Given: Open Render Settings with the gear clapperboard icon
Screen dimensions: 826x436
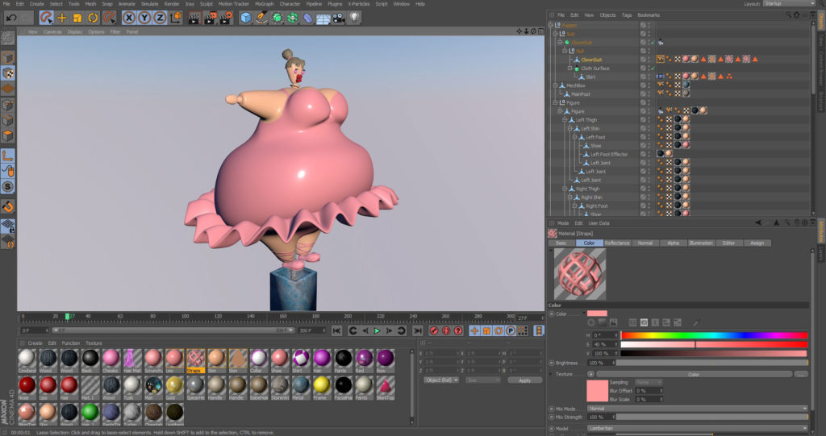Looking at the screenshot, I should (226, 18).
